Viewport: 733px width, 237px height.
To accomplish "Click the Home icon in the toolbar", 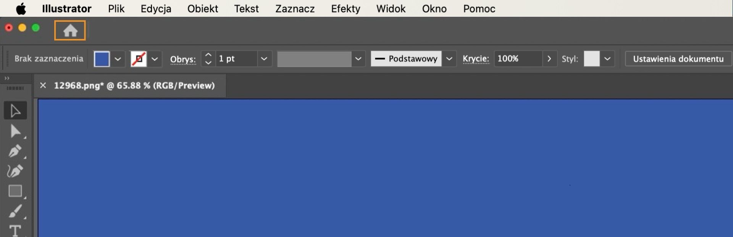I will tap(69, 30).
